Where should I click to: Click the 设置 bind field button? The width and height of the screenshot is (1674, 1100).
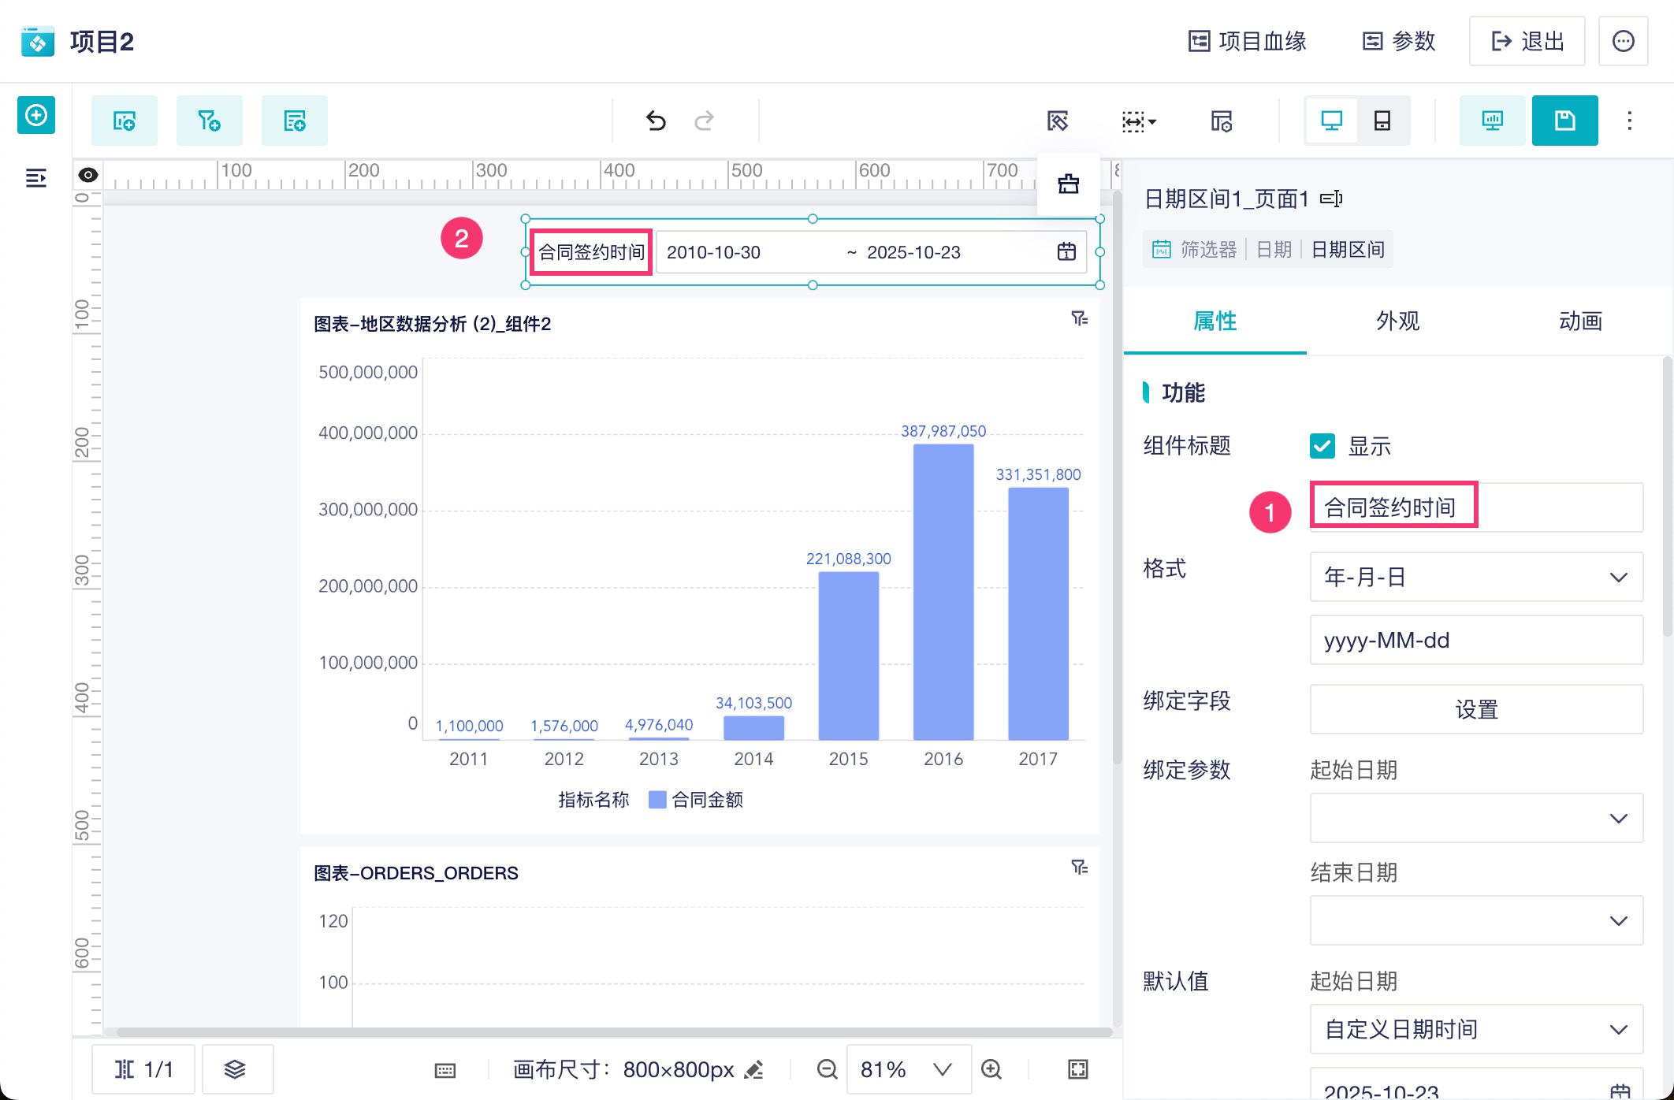pyautogui.click(x=1475, y=709)
